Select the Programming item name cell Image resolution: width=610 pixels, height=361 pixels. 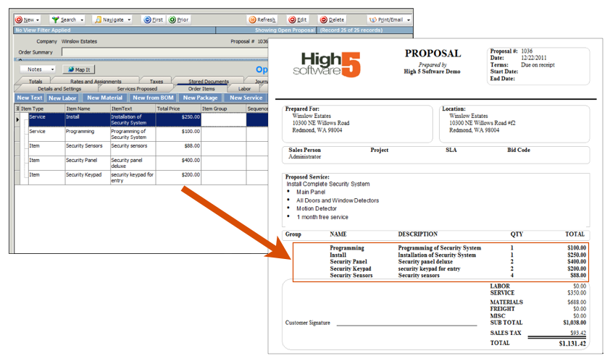(88, 134)
